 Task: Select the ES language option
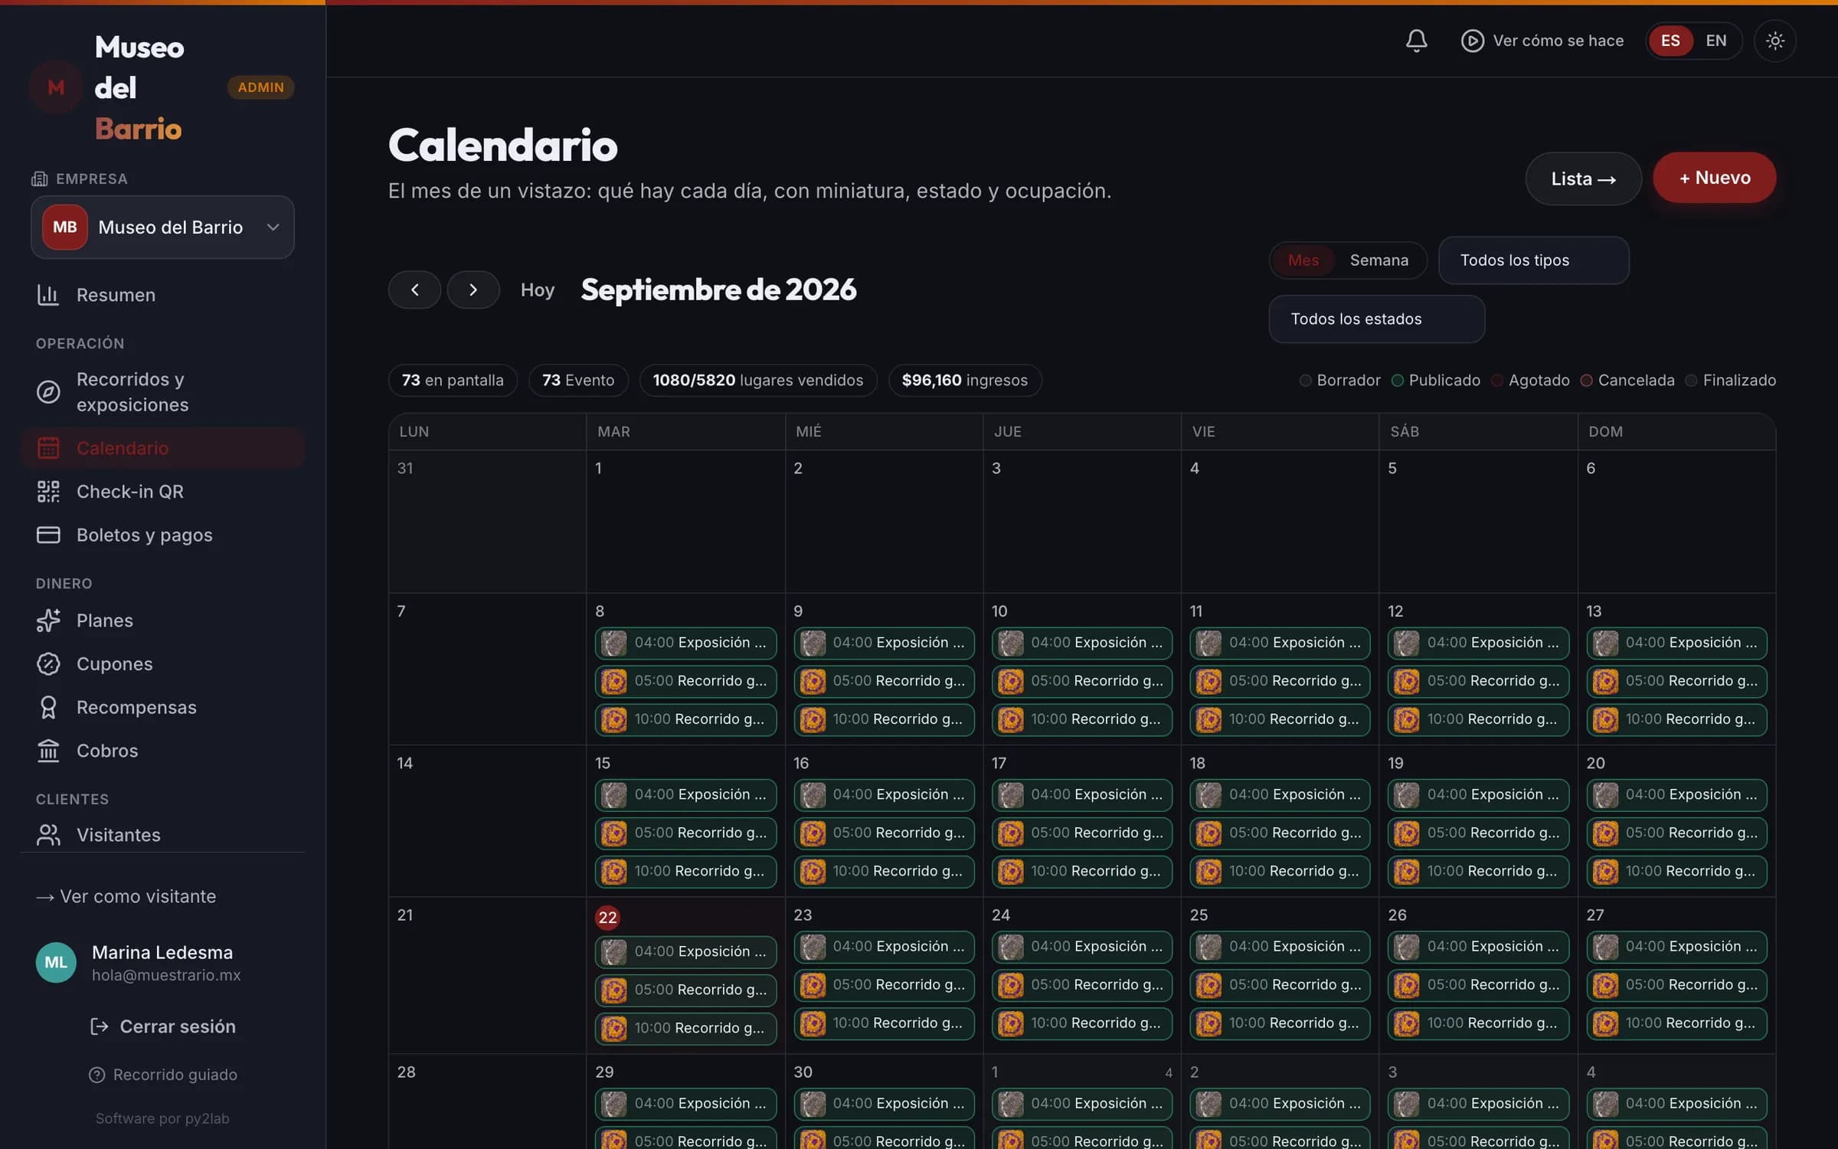(1670, 41)
